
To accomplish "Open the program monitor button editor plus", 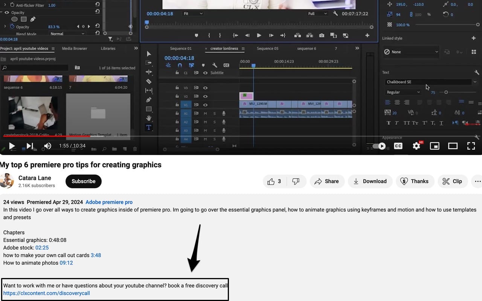I will tap(367, 35).
